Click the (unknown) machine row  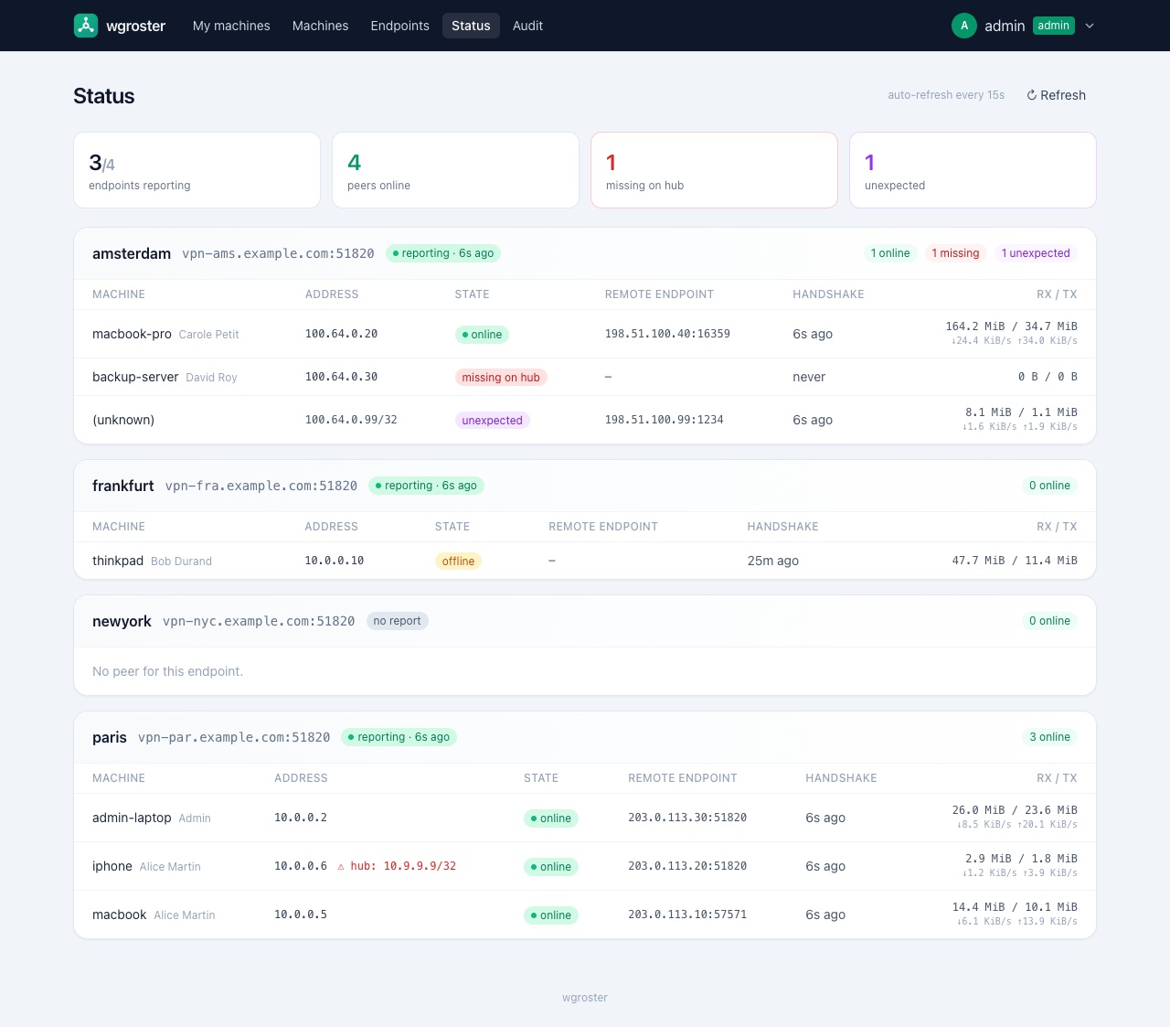pyautogui.click(x=585, y=420)
